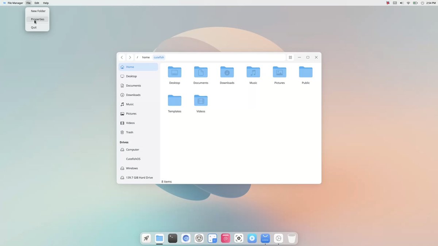Open the Help menu

click(46, 3)
